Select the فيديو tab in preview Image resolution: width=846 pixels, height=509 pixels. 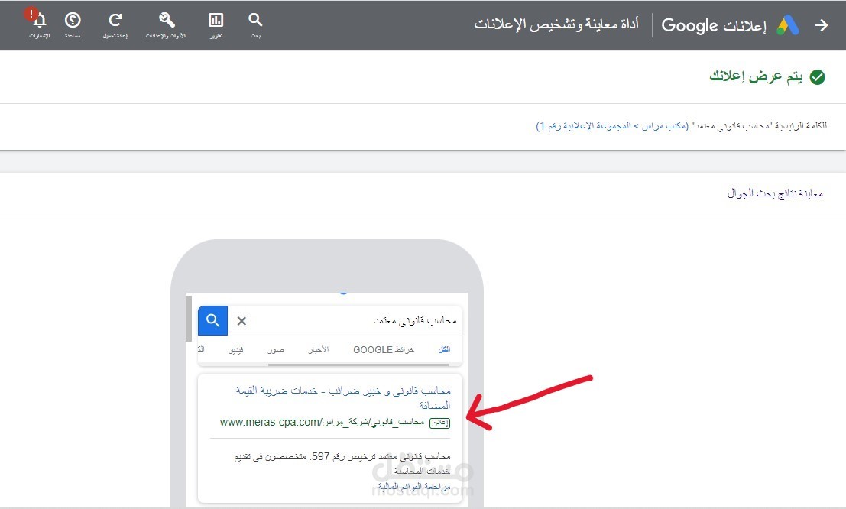[x=236, y=350]
